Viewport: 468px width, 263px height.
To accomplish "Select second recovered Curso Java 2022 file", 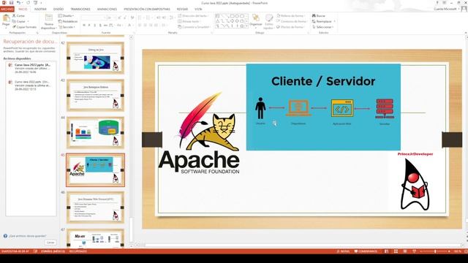I will pos(31,85).
